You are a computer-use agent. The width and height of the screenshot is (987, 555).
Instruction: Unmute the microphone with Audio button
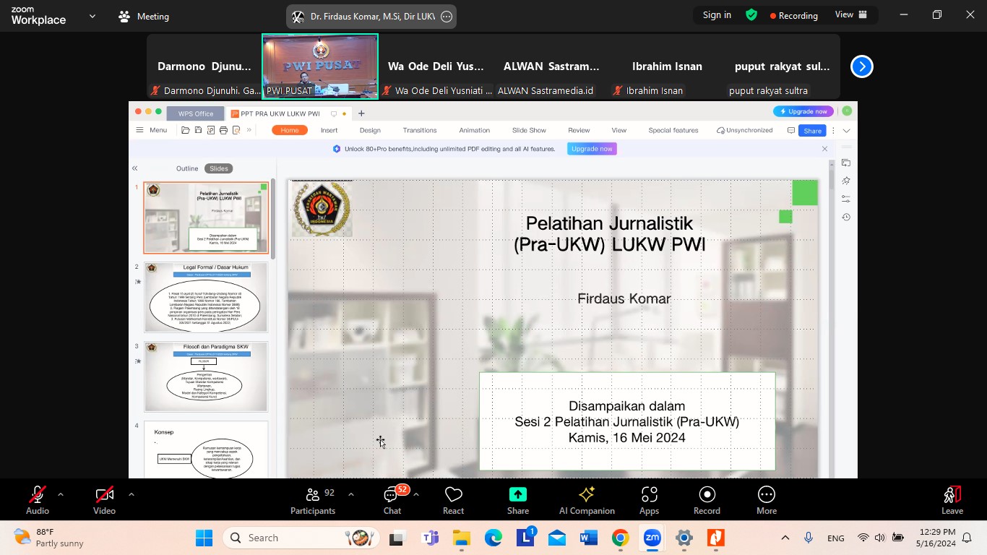click(38, 501)
